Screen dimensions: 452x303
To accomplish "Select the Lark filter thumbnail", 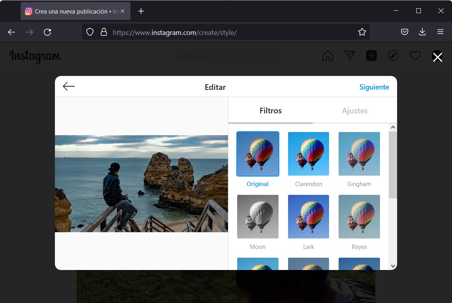I will point(308,217).
